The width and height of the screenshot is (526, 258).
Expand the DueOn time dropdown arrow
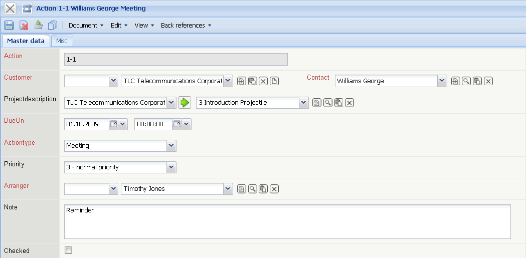pyautogui.click(x=187, y=124)
